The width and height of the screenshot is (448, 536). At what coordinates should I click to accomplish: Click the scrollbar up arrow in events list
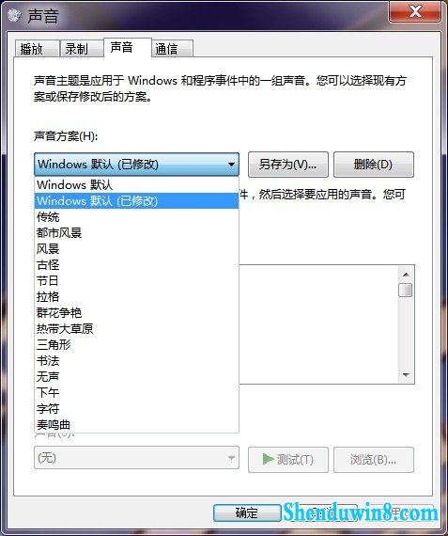click(x=406, y=275)
